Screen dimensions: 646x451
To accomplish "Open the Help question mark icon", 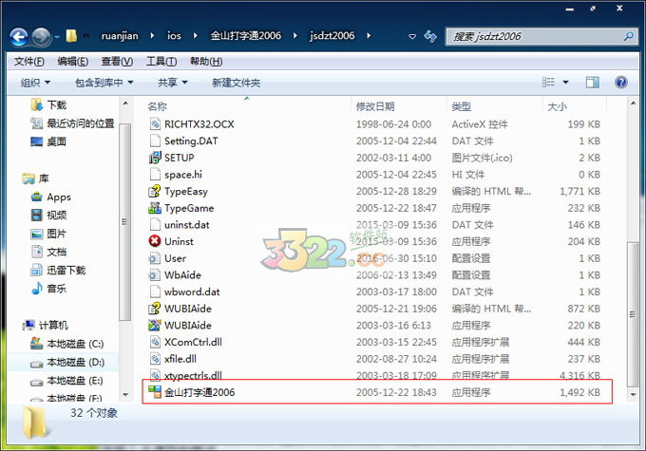I will pos(621,83).
